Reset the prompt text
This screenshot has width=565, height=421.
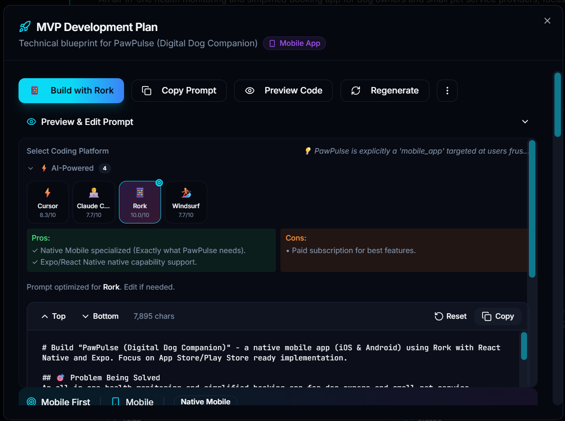451,316
